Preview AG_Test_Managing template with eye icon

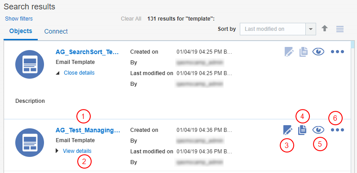(x=318, y=130)
